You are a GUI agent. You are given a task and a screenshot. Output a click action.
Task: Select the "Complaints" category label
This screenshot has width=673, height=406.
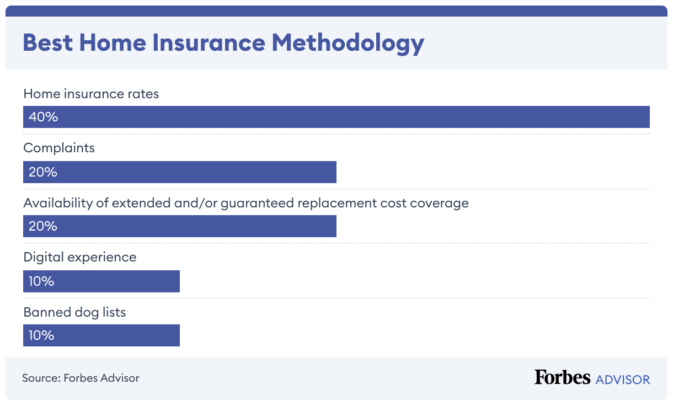pos(59,148)
